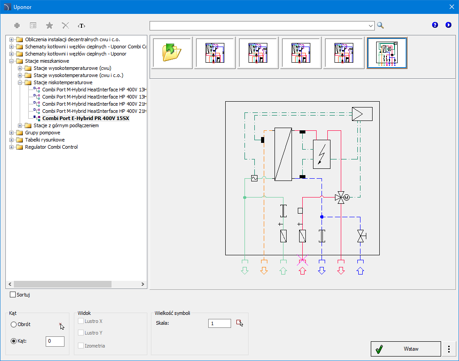Select Tabelki rysunkowe in the tree
This screenshot has width=459, height=361.
coord(45,140)
